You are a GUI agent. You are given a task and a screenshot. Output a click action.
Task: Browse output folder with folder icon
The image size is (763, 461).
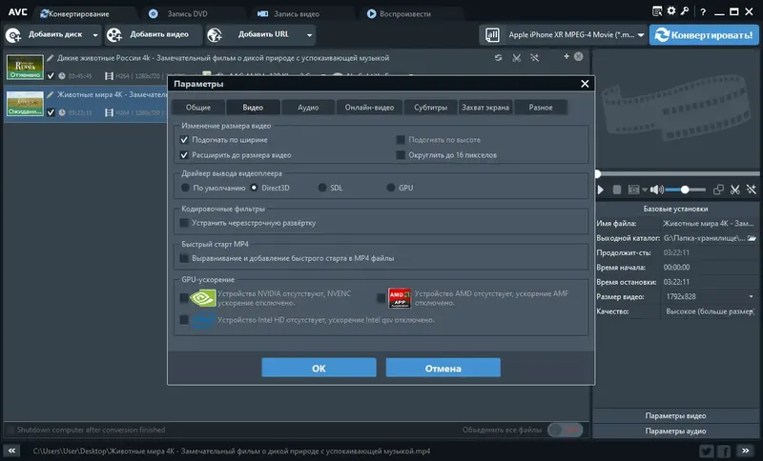click(x=752, y=238)
